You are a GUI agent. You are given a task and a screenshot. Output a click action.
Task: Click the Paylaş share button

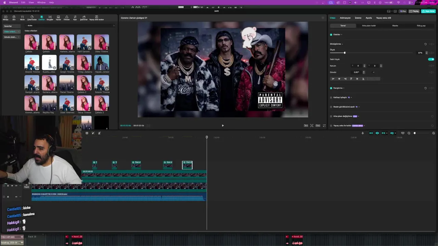[x=414, y=11]
